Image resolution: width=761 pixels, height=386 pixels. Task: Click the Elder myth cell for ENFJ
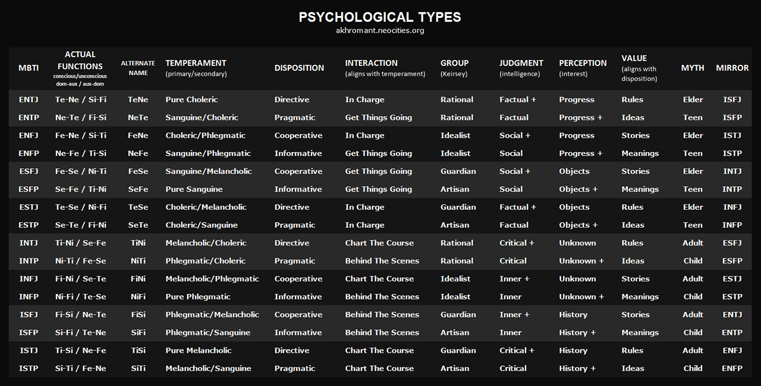coord(693,135)
